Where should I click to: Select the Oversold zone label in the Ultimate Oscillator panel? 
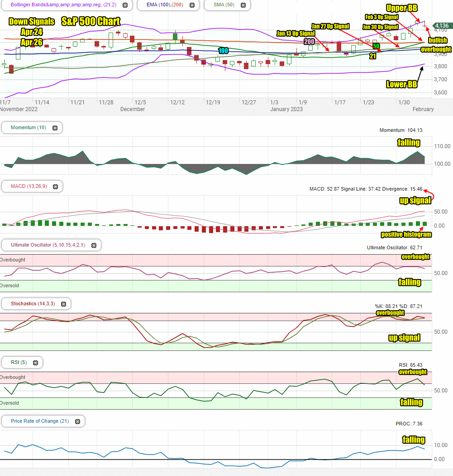(10, 286)
